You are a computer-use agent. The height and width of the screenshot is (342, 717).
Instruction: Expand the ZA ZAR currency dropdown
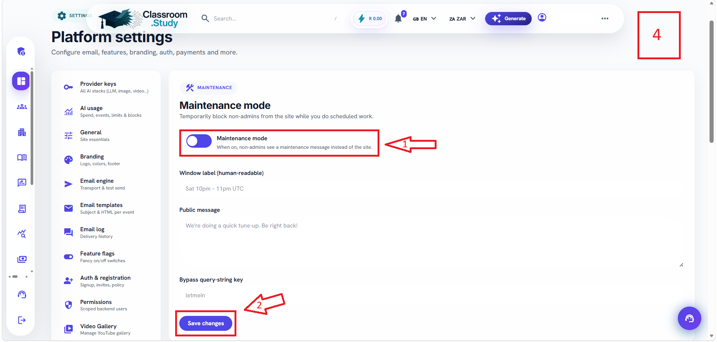[x=462, y=19]
